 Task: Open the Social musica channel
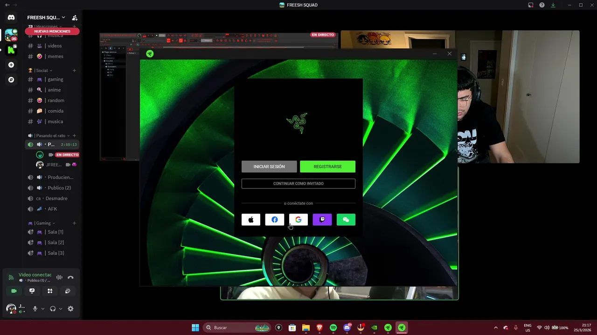coord(52,121)
